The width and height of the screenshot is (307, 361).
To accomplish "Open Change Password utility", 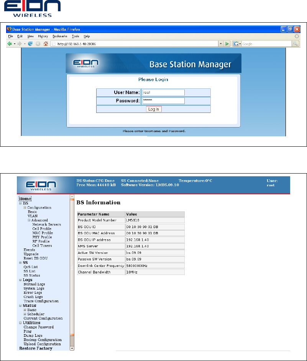I will pos(39,327).
